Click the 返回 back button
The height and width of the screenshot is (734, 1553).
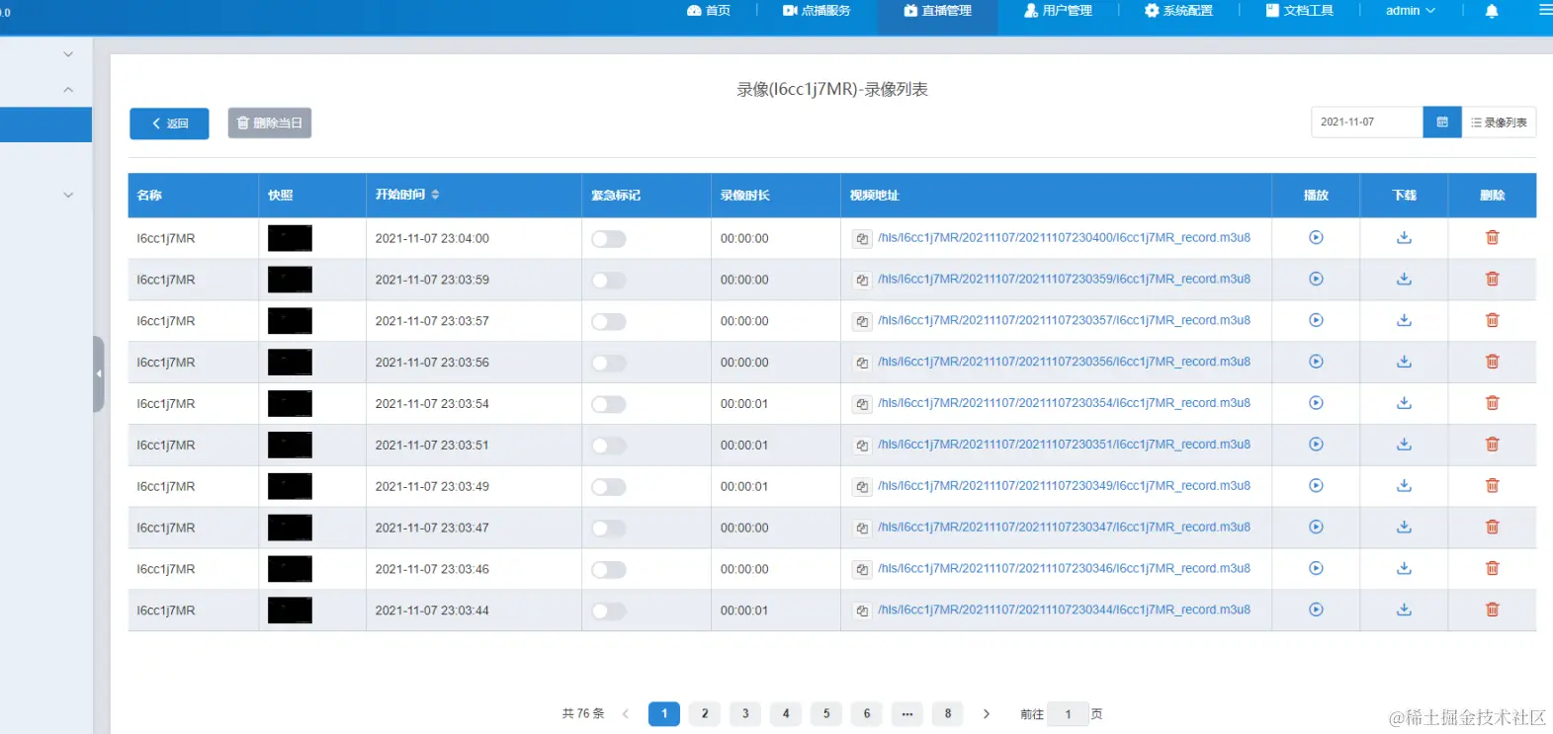pyautogui.click(x=169, y=123)
